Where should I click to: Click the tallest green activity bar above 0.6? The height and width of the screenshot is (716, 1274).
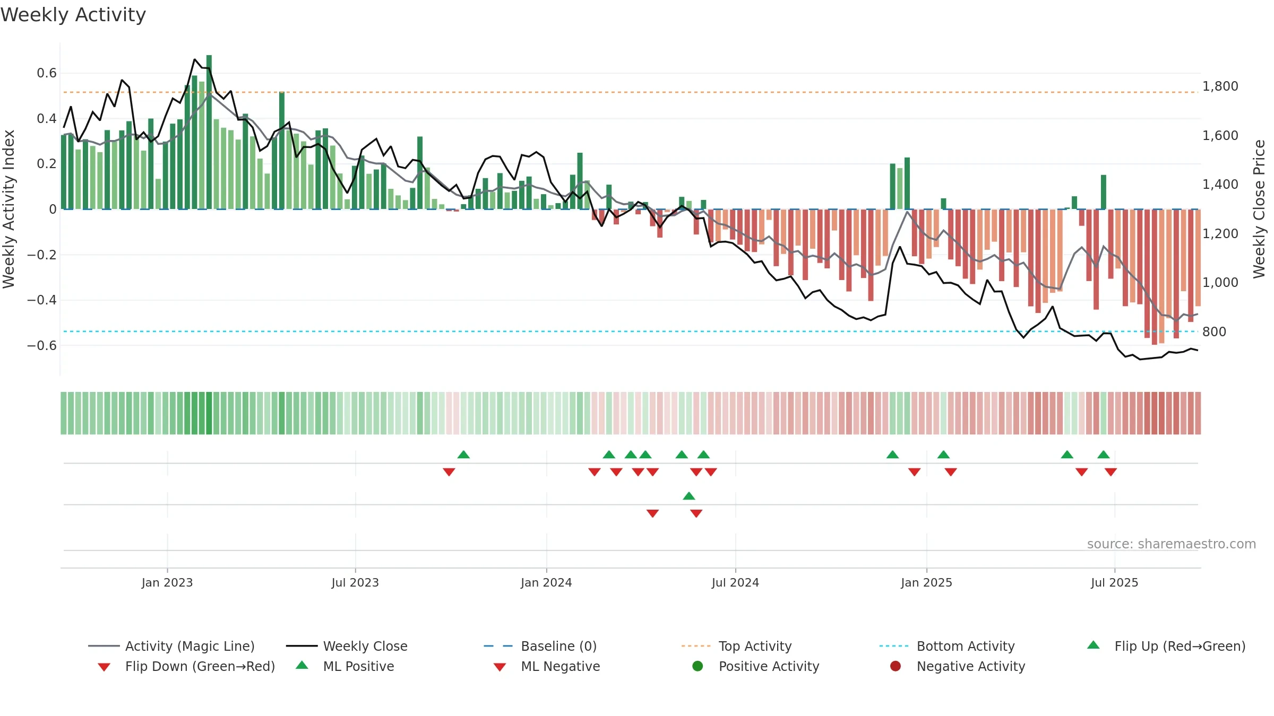[209, 132]
